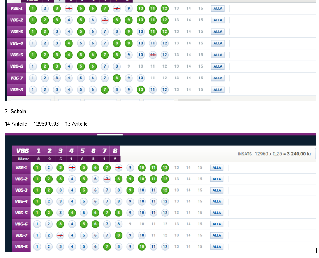Lower coupon: deselect horse 4 in V86-5
The height and width of the screenshot is (258, 319).
(72, 213)
